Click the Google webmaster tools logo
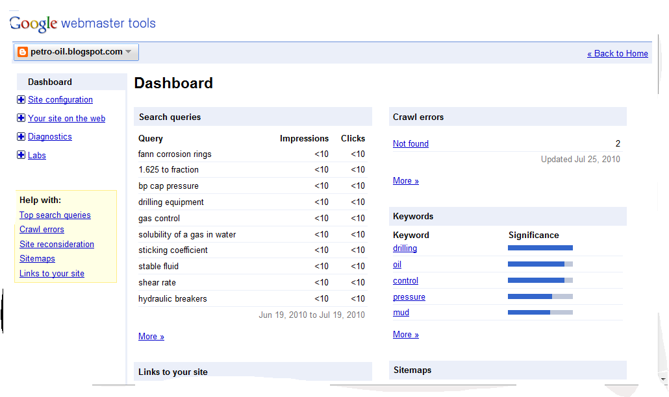This screenshot has height=397, width=669. click(82, 23)
